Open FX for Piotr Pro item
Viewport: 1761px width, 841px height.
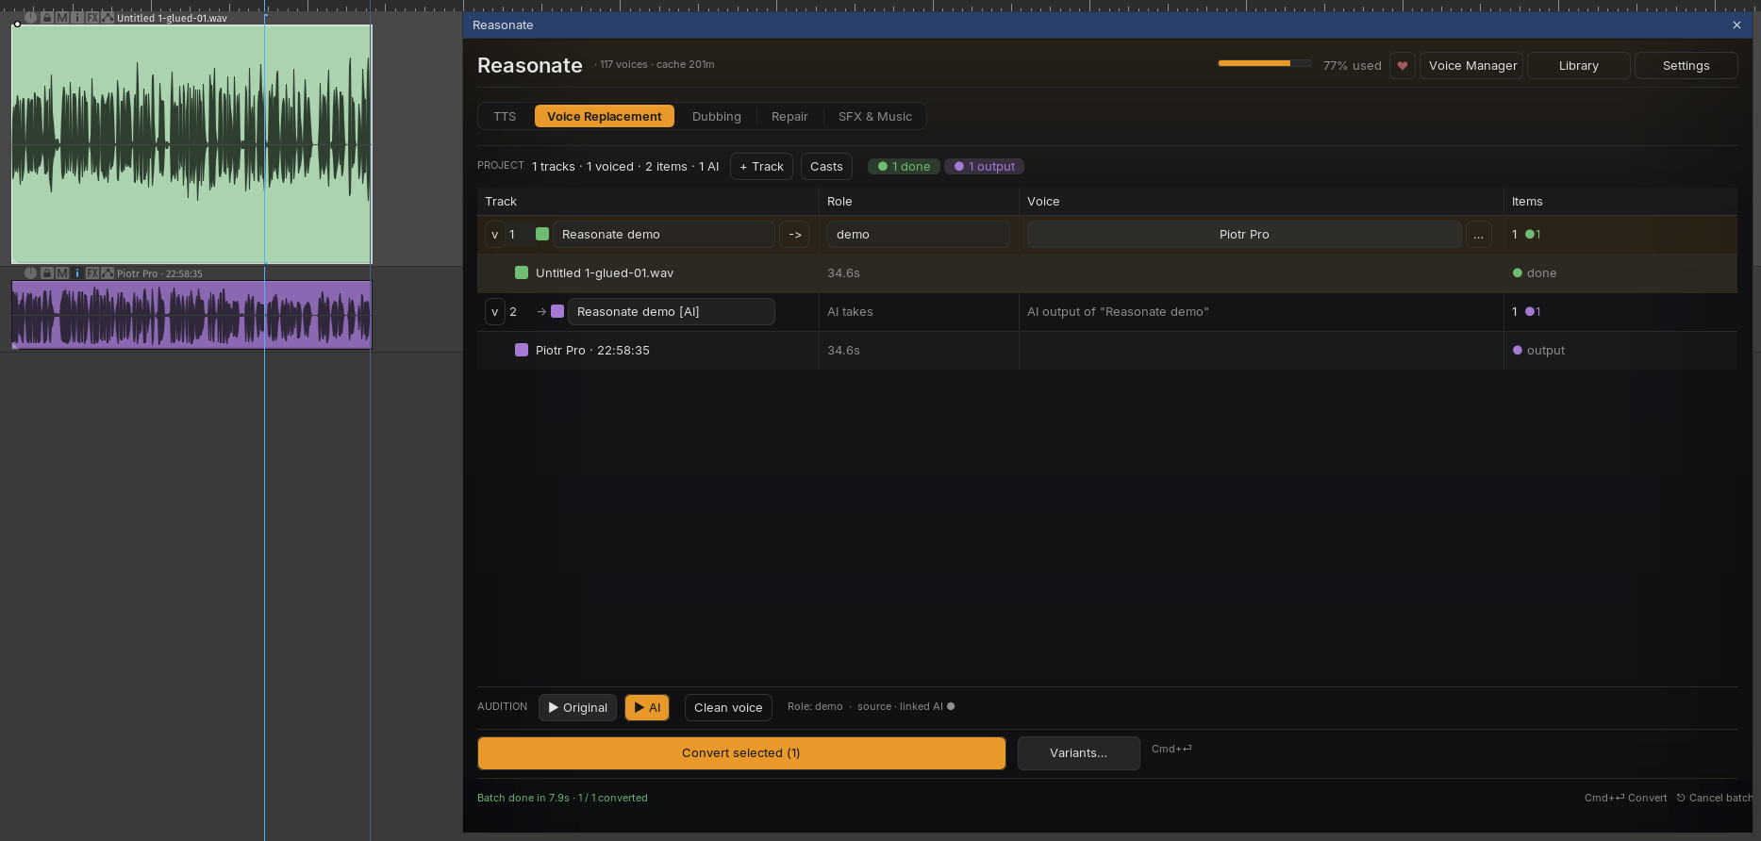[92, 273]
